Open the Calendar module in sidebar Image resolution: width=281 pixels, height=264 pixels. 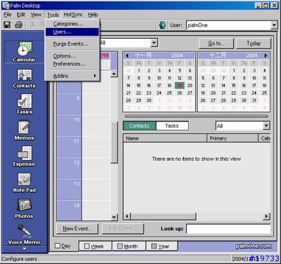pos(24,52)
